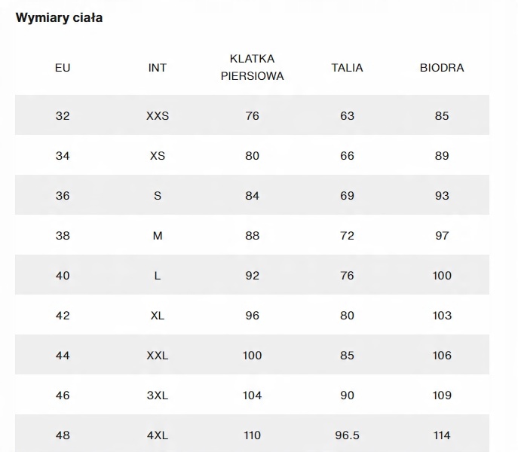Viewport: 518px width, 452px height.
Task: Select the 4XL size cell
Action: pos(158,435)
